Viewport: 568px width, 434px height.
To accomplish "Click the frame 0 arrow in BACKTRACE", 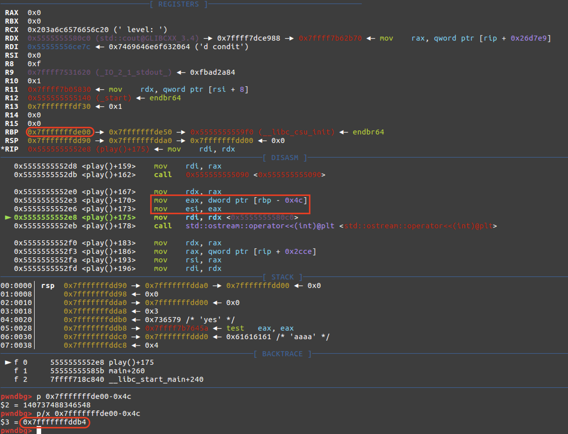I will click(x=8, y=363).
